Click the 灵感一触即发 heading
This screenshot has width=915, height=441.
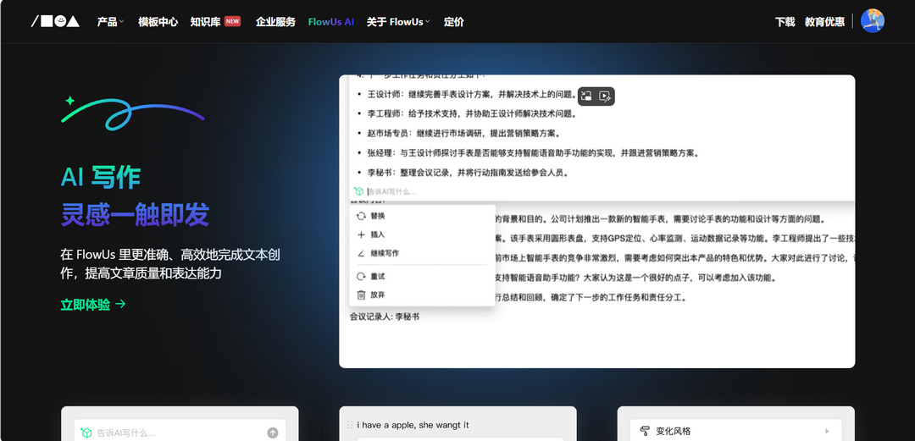tap(135, 215)
